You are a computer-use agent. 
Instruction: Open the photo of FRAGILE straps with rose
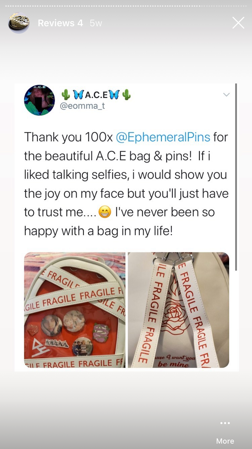click(x=178, y=310)
